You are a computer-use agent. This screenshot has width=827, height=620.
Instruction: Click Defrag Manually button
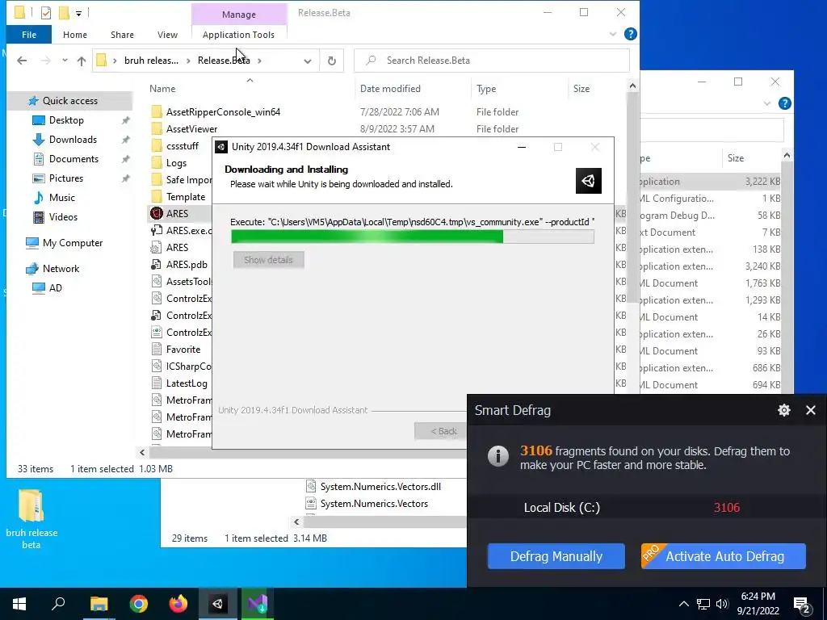pos(556,556)
